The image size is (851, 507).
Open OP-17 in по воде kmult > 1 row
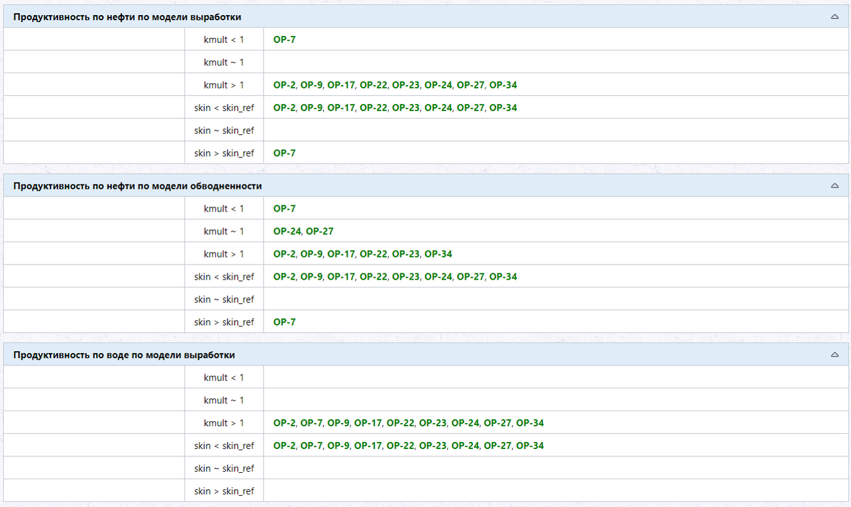(x=368, y=423)
